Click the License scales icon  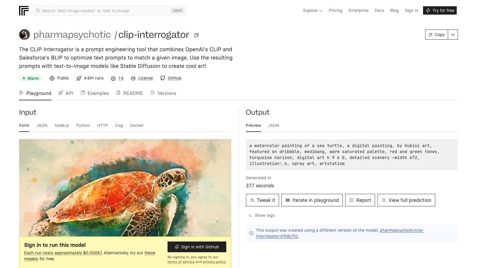tap(133, 78)
